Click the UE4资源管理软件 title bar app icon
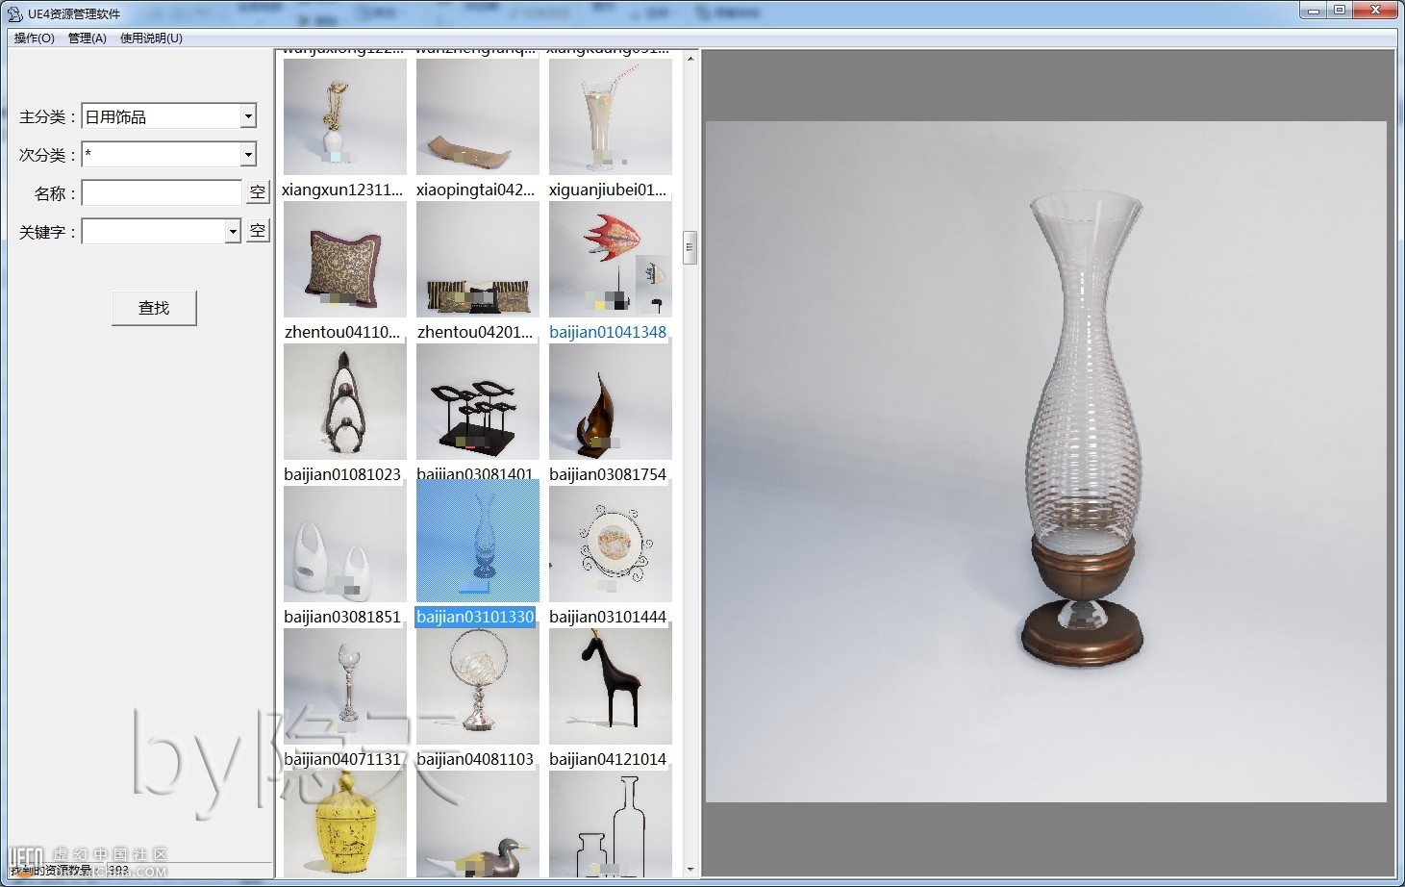Viewport: 1405px width, 887px height. 14,13
